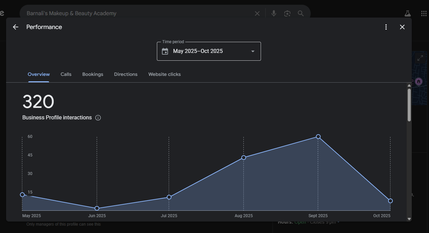View the Website clicks tab
429x233 pixels.
tap(164, 74)
